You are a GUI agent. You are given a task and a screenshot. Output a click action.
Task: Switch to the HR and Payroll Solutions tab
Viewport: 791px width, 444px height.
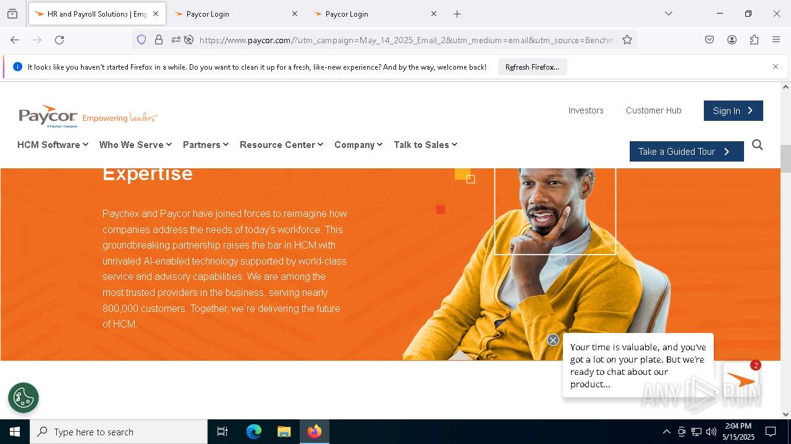[98, 14]
